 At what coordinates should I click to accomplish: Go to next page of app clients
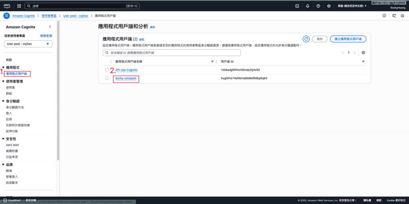(355, 53)
